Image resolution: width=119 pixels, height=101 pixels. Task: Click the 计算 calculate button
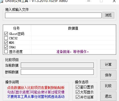(108, 64)
